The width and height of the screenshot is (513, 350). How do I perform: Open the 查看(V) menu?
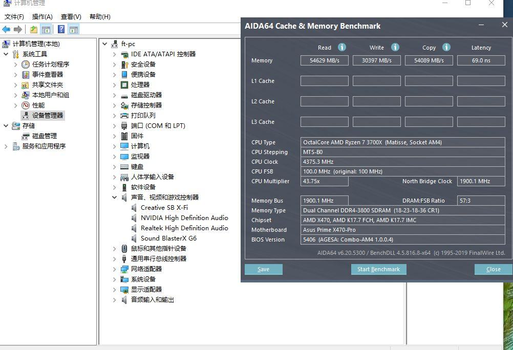click(71, 17)
